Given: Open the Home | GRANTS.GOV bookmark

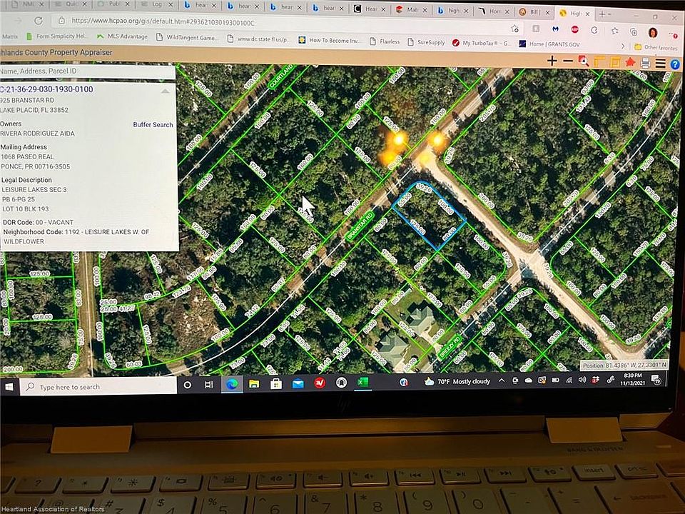Looking at the screenshot, I should (x=549, y=44).
